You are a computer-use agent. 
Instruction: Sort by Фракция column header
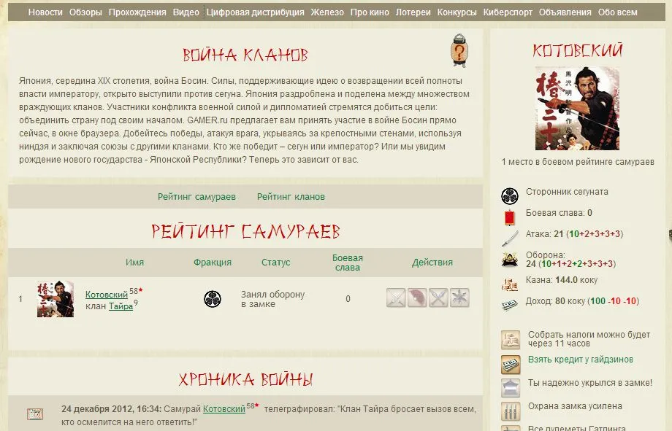pyautogui.click(x=213, y=263)
